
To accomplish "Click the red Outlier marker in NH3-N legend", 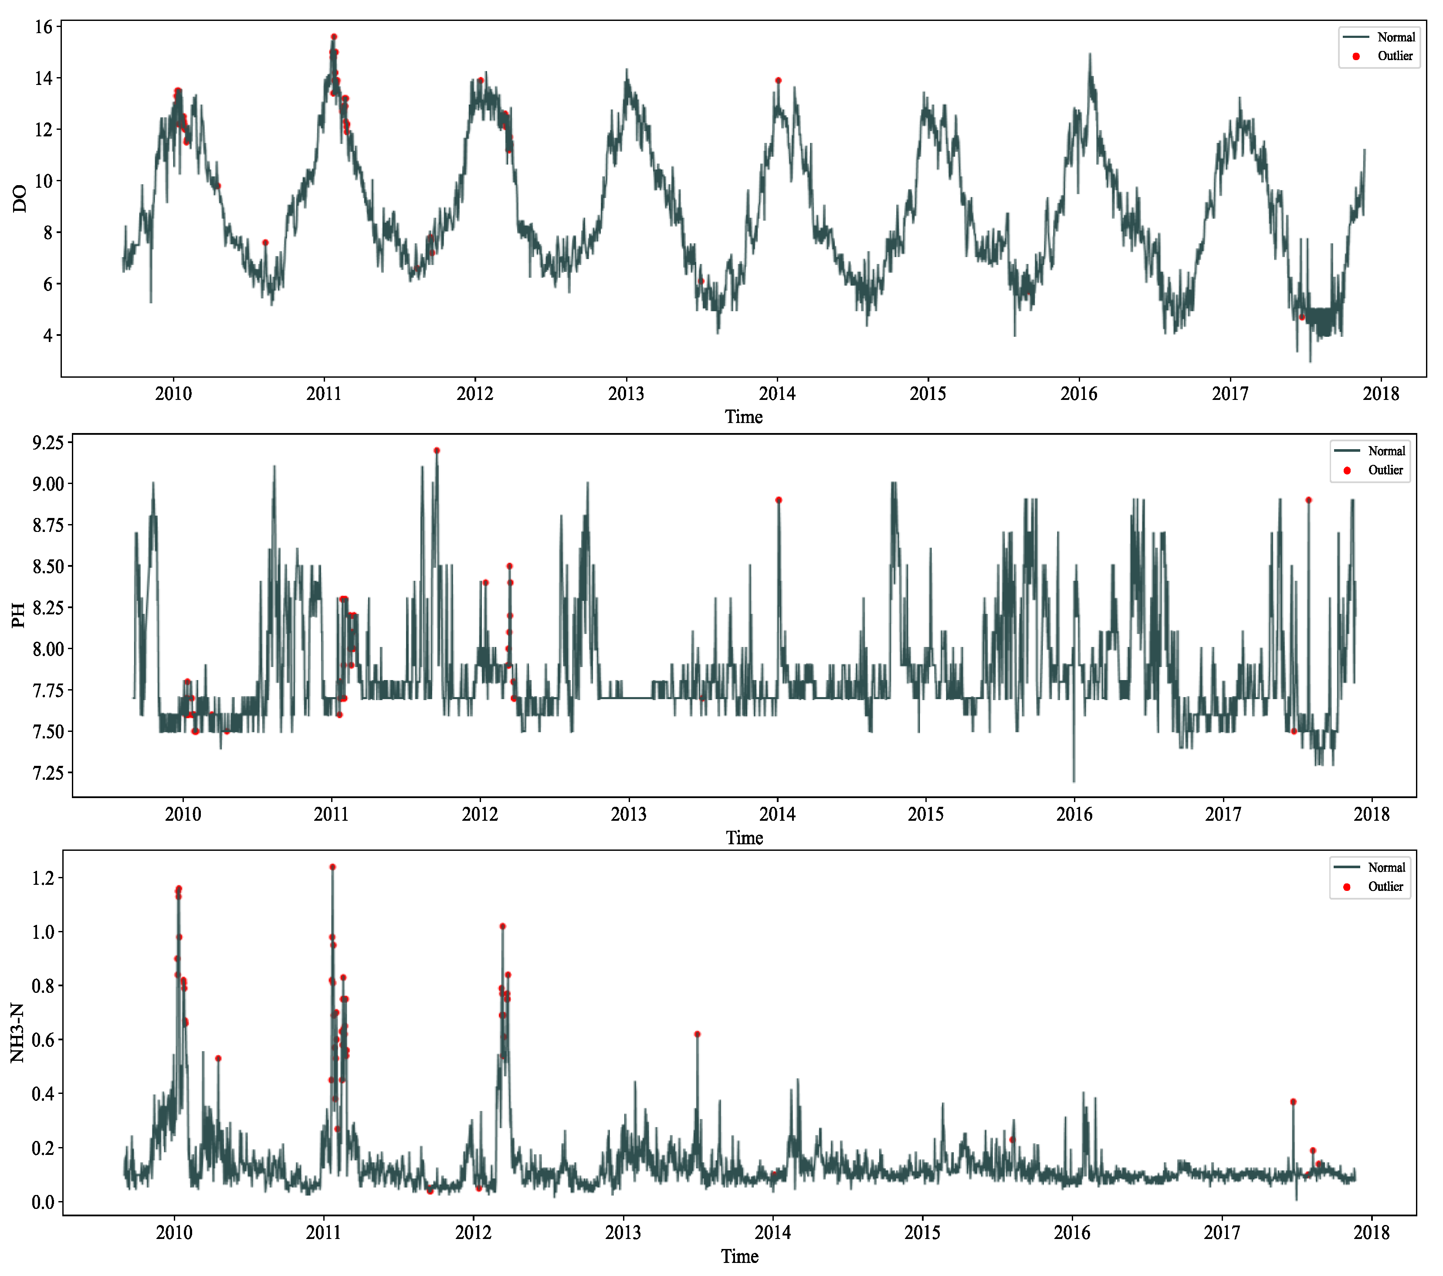I will click(x=1347, y=887).
